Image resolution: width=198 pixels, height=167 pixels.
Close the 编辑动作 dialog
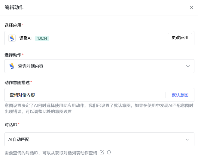point(191,8)
